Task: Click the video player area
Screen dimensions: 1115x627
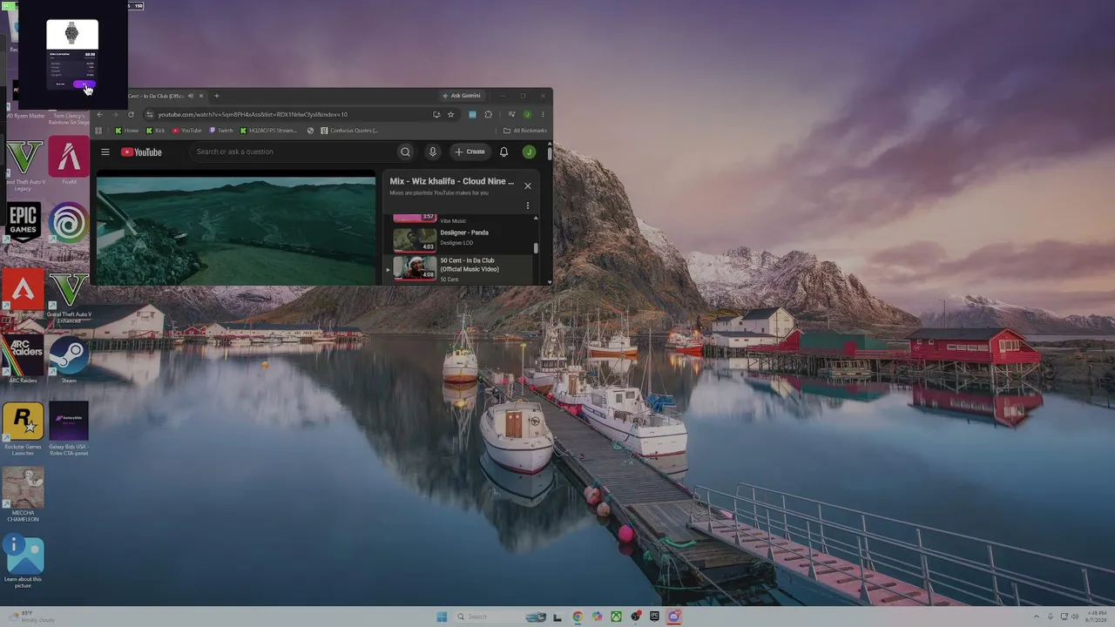Action: 236,231
